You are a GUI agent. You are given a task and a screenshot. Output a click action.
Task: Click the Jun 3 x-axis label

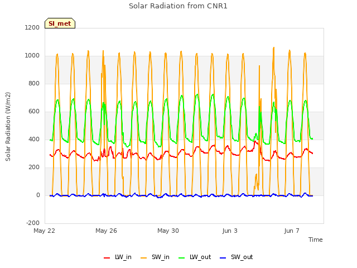230,231
